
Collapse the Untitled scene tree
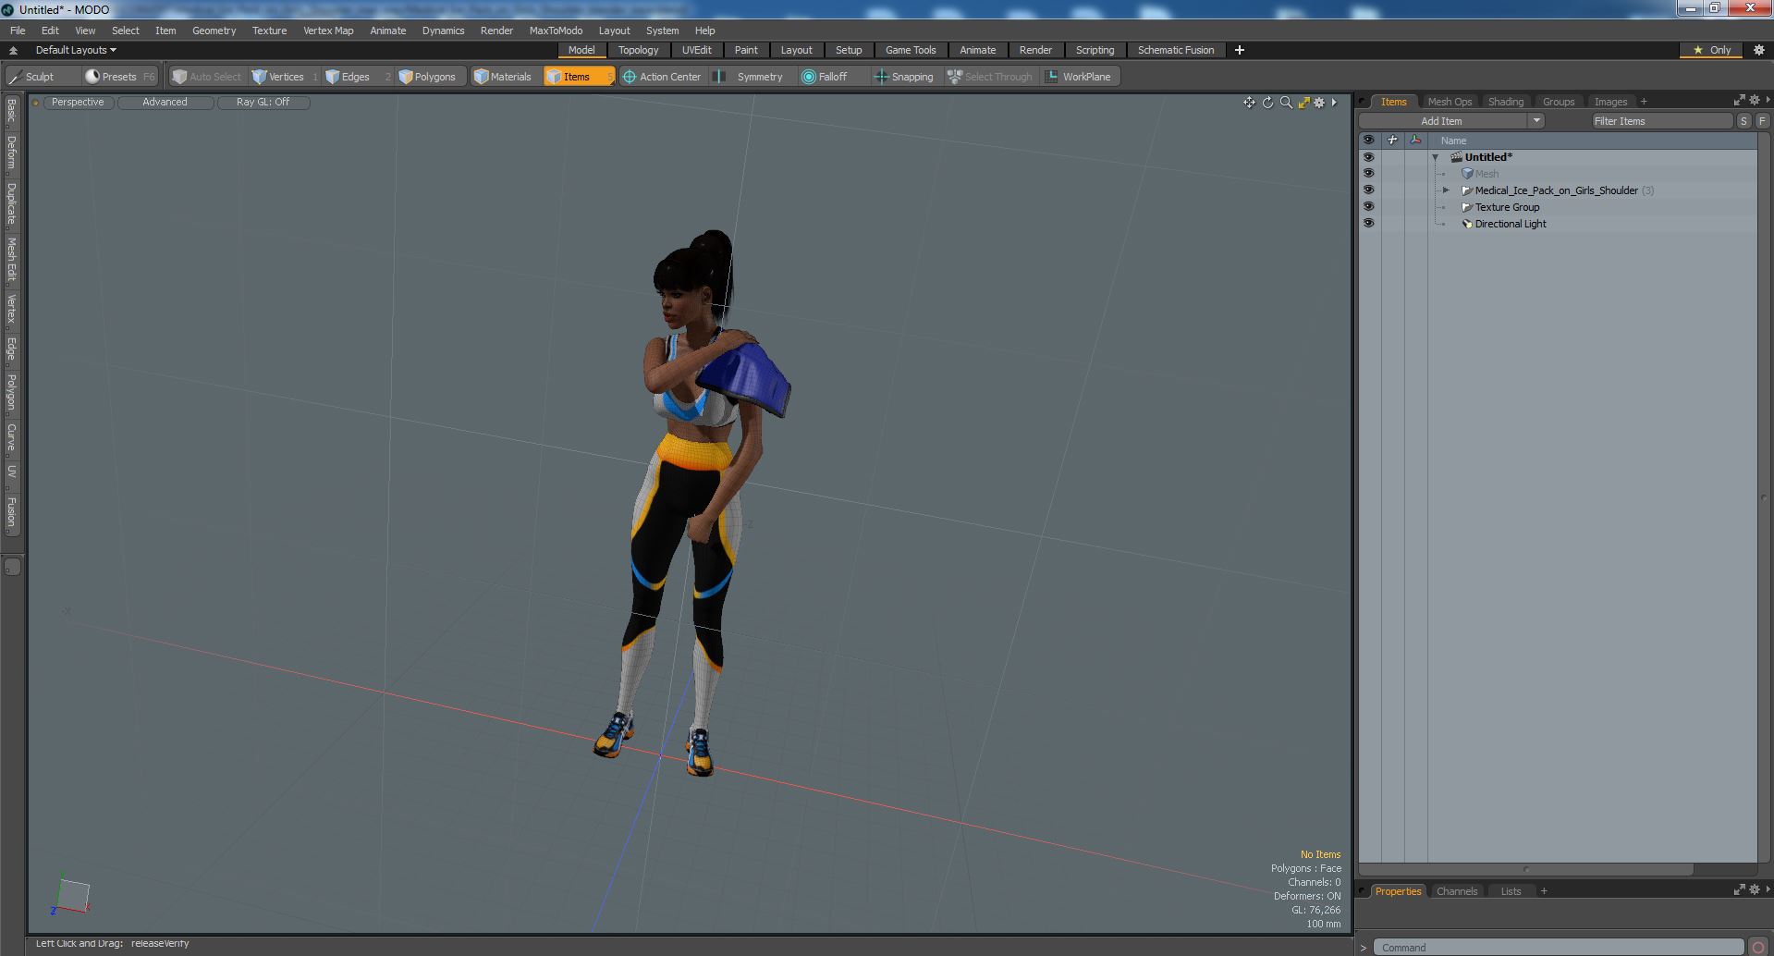pos(1436,157)
